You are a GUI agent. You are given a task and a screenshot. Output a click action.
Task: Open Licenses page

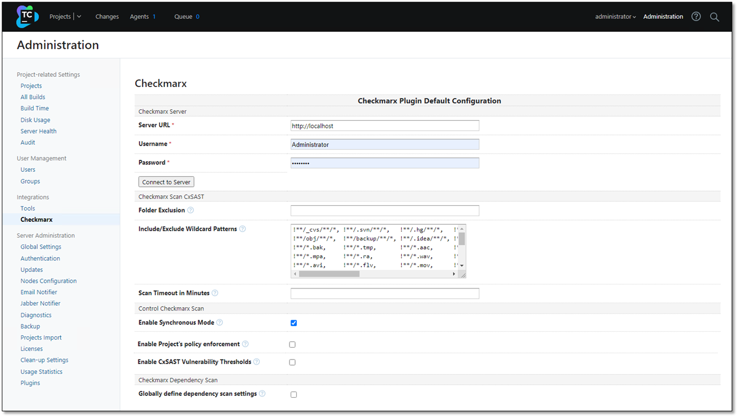[x=32, y=349]
